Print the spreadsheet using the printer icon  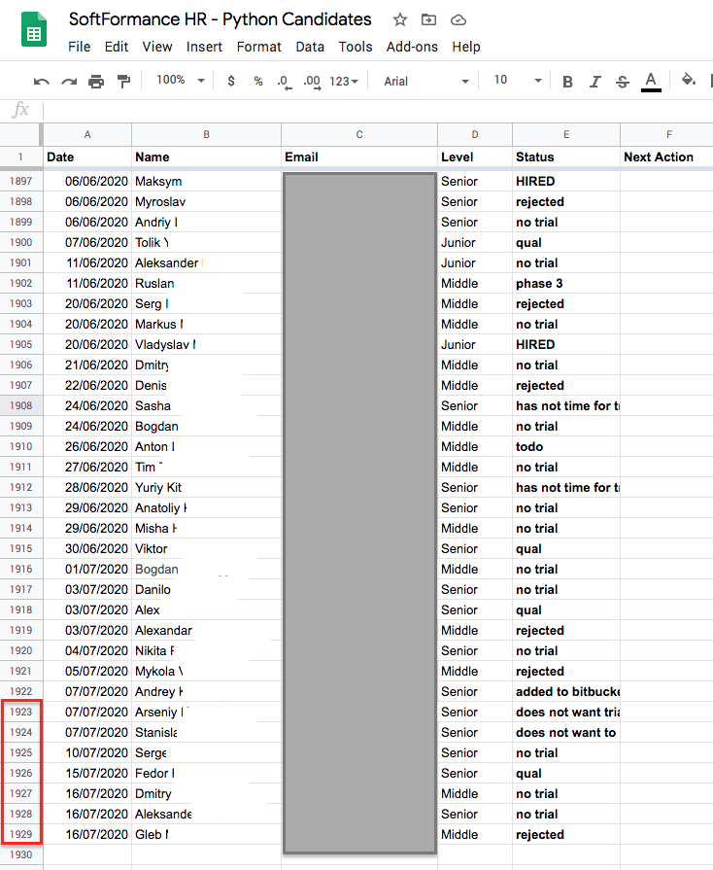(96, 82)
